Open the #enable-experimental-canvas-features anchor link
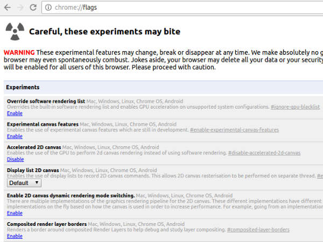The width and height of the screenshot is (323, 242). (234, 130)
